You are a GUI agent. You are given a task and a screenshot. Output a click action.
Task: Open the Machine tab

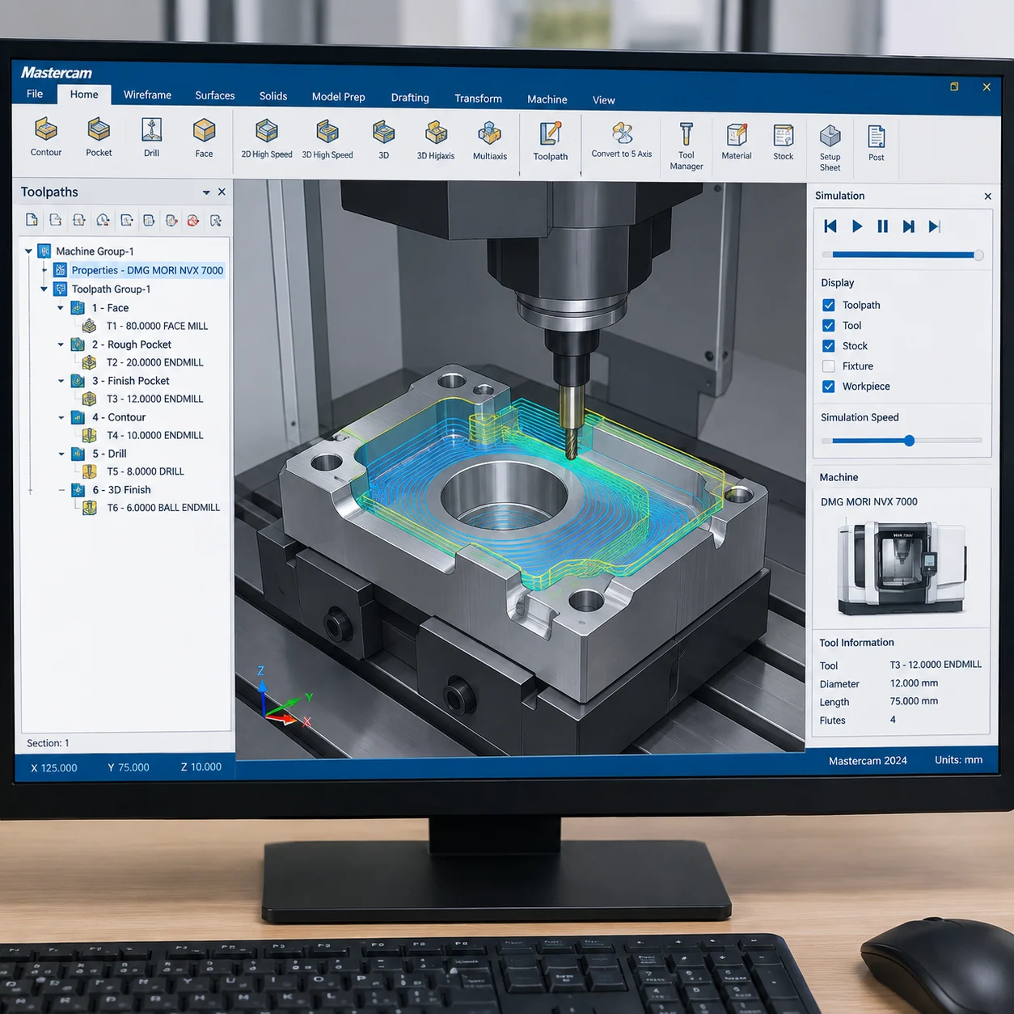pyautogui.click(x=547, y=99)
